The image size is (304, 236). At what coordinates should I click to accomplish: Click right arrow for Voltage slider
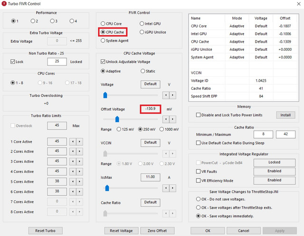click(x=172, y=95)
